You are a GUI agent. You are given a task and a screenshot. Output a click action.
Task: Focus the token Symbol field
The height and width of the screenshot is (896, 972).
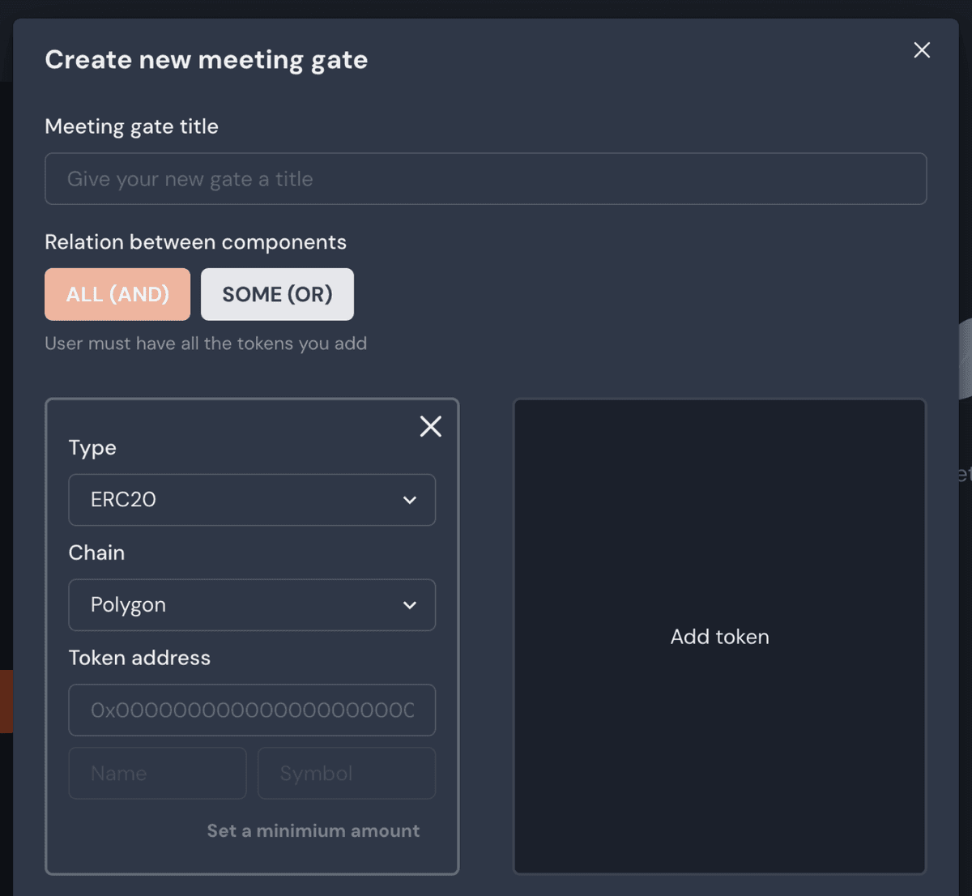coord(347,774)
